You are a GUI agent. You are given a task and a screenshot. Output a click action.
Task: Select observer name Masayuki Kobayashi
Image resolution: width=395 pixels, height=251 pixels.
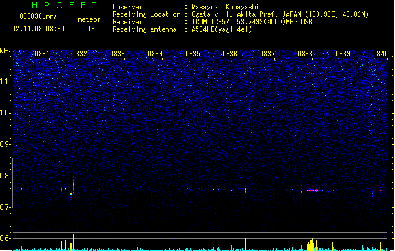(x=225, y=7)
